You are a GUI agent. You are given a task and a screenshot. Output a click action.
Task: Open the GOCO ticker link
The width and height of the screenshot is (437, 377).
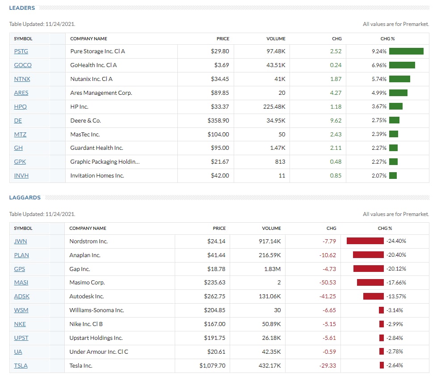[x=23, y=65]
